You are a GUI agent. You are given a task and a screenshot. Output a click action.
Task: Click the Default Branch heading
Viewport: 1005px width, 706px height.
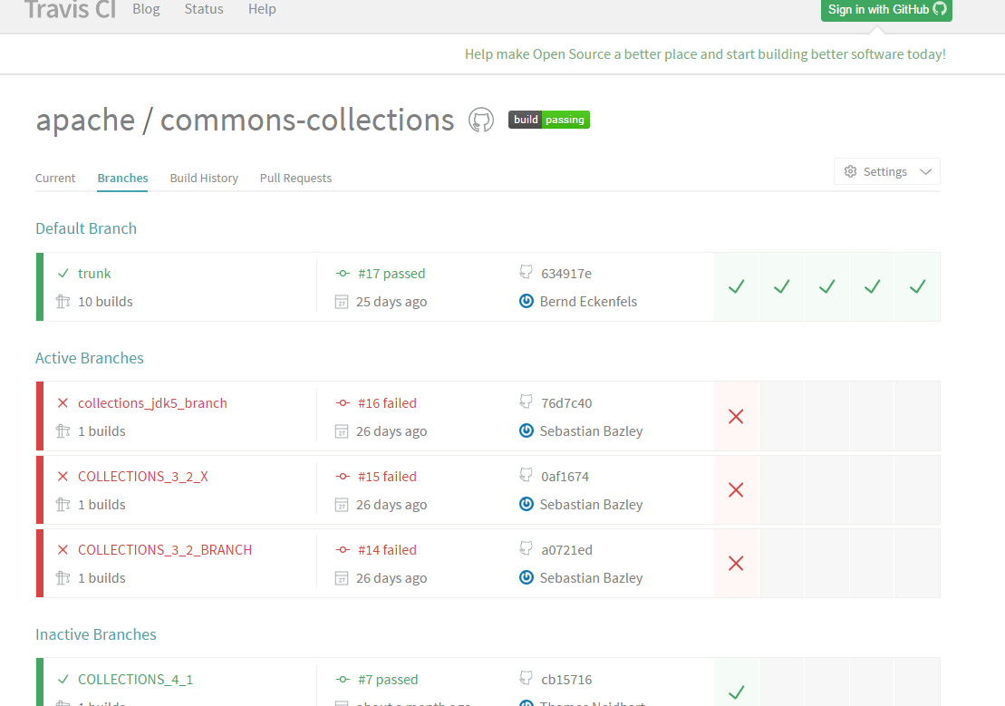[x=86, y=228]
